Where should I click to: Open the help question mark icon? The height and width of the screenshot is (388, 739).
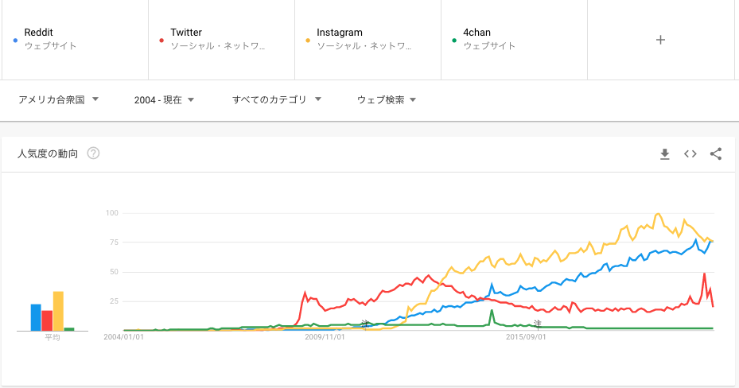click(93, 153)
